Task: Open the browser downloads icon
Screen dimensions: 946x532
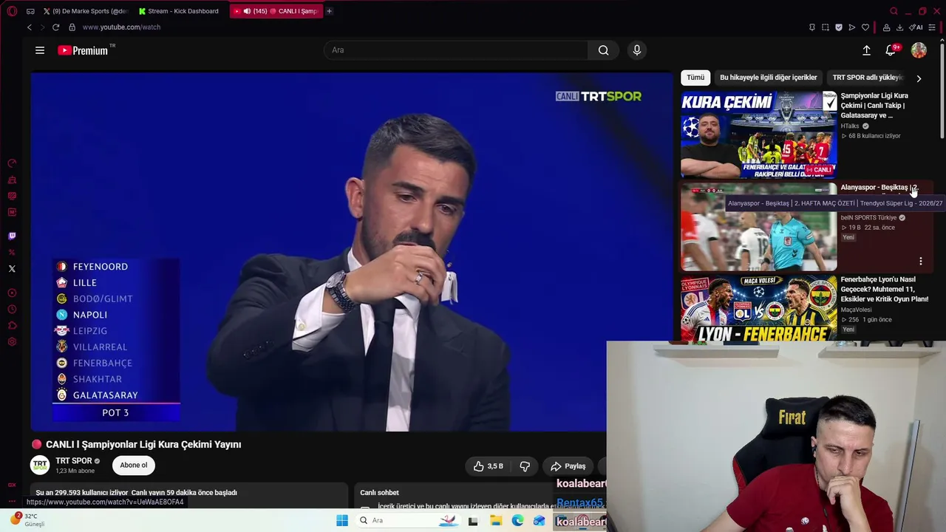Action: click(899, 27)
